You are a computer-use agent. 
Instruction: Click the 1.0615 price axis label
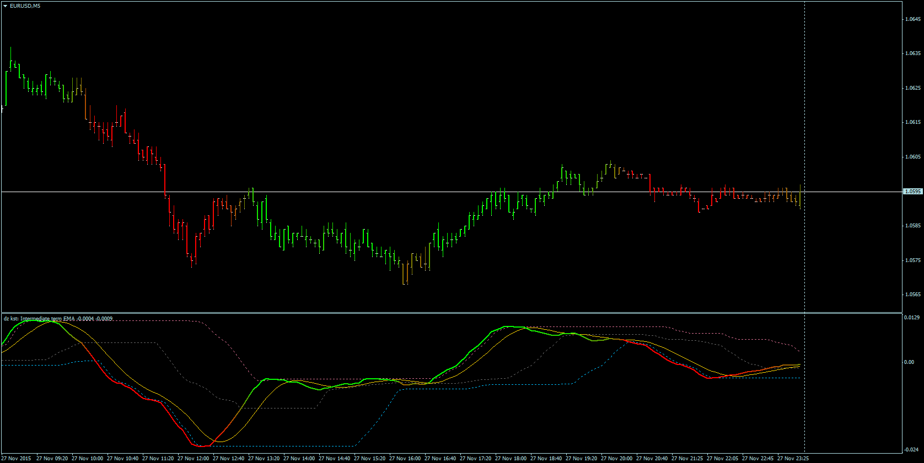(x=913, y=122)
